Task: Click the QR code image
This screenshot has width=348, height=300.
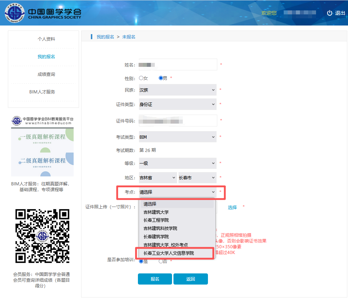Action: tap(42, 236)
